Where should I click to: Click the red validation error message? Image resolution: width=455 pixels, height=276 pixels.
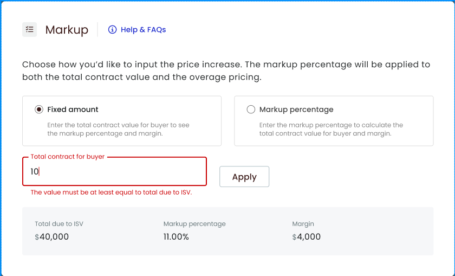(111, 192)
